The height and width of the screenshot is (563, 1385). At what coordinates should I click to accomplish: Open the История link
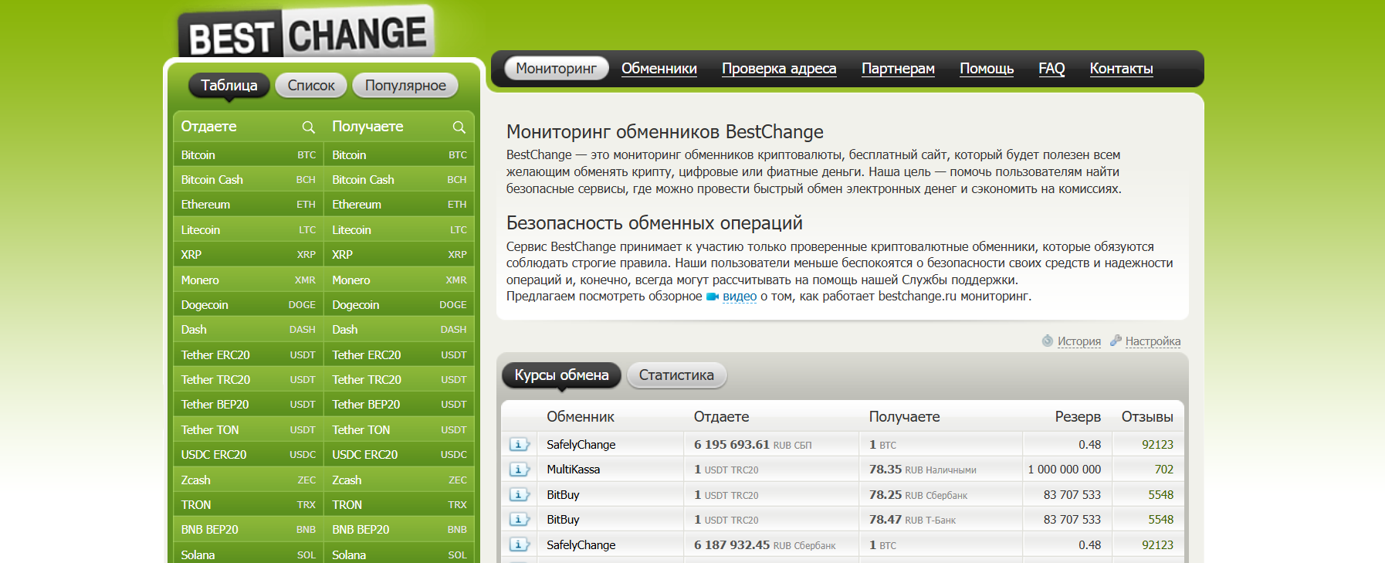tap(1079, 341)
